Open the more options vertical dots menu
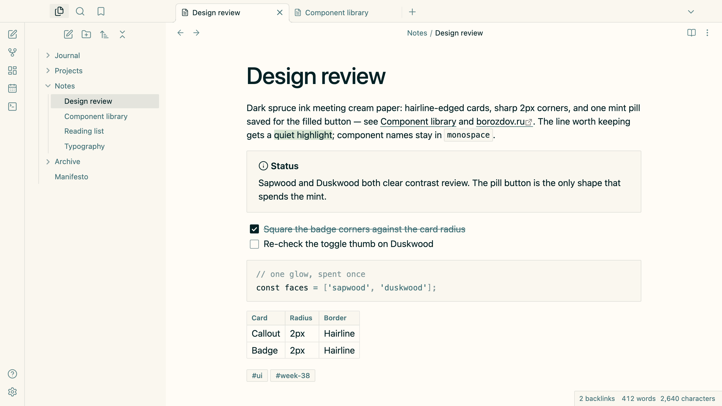The height and width of the screenshot is (406, 722). (x=707, y=33)
